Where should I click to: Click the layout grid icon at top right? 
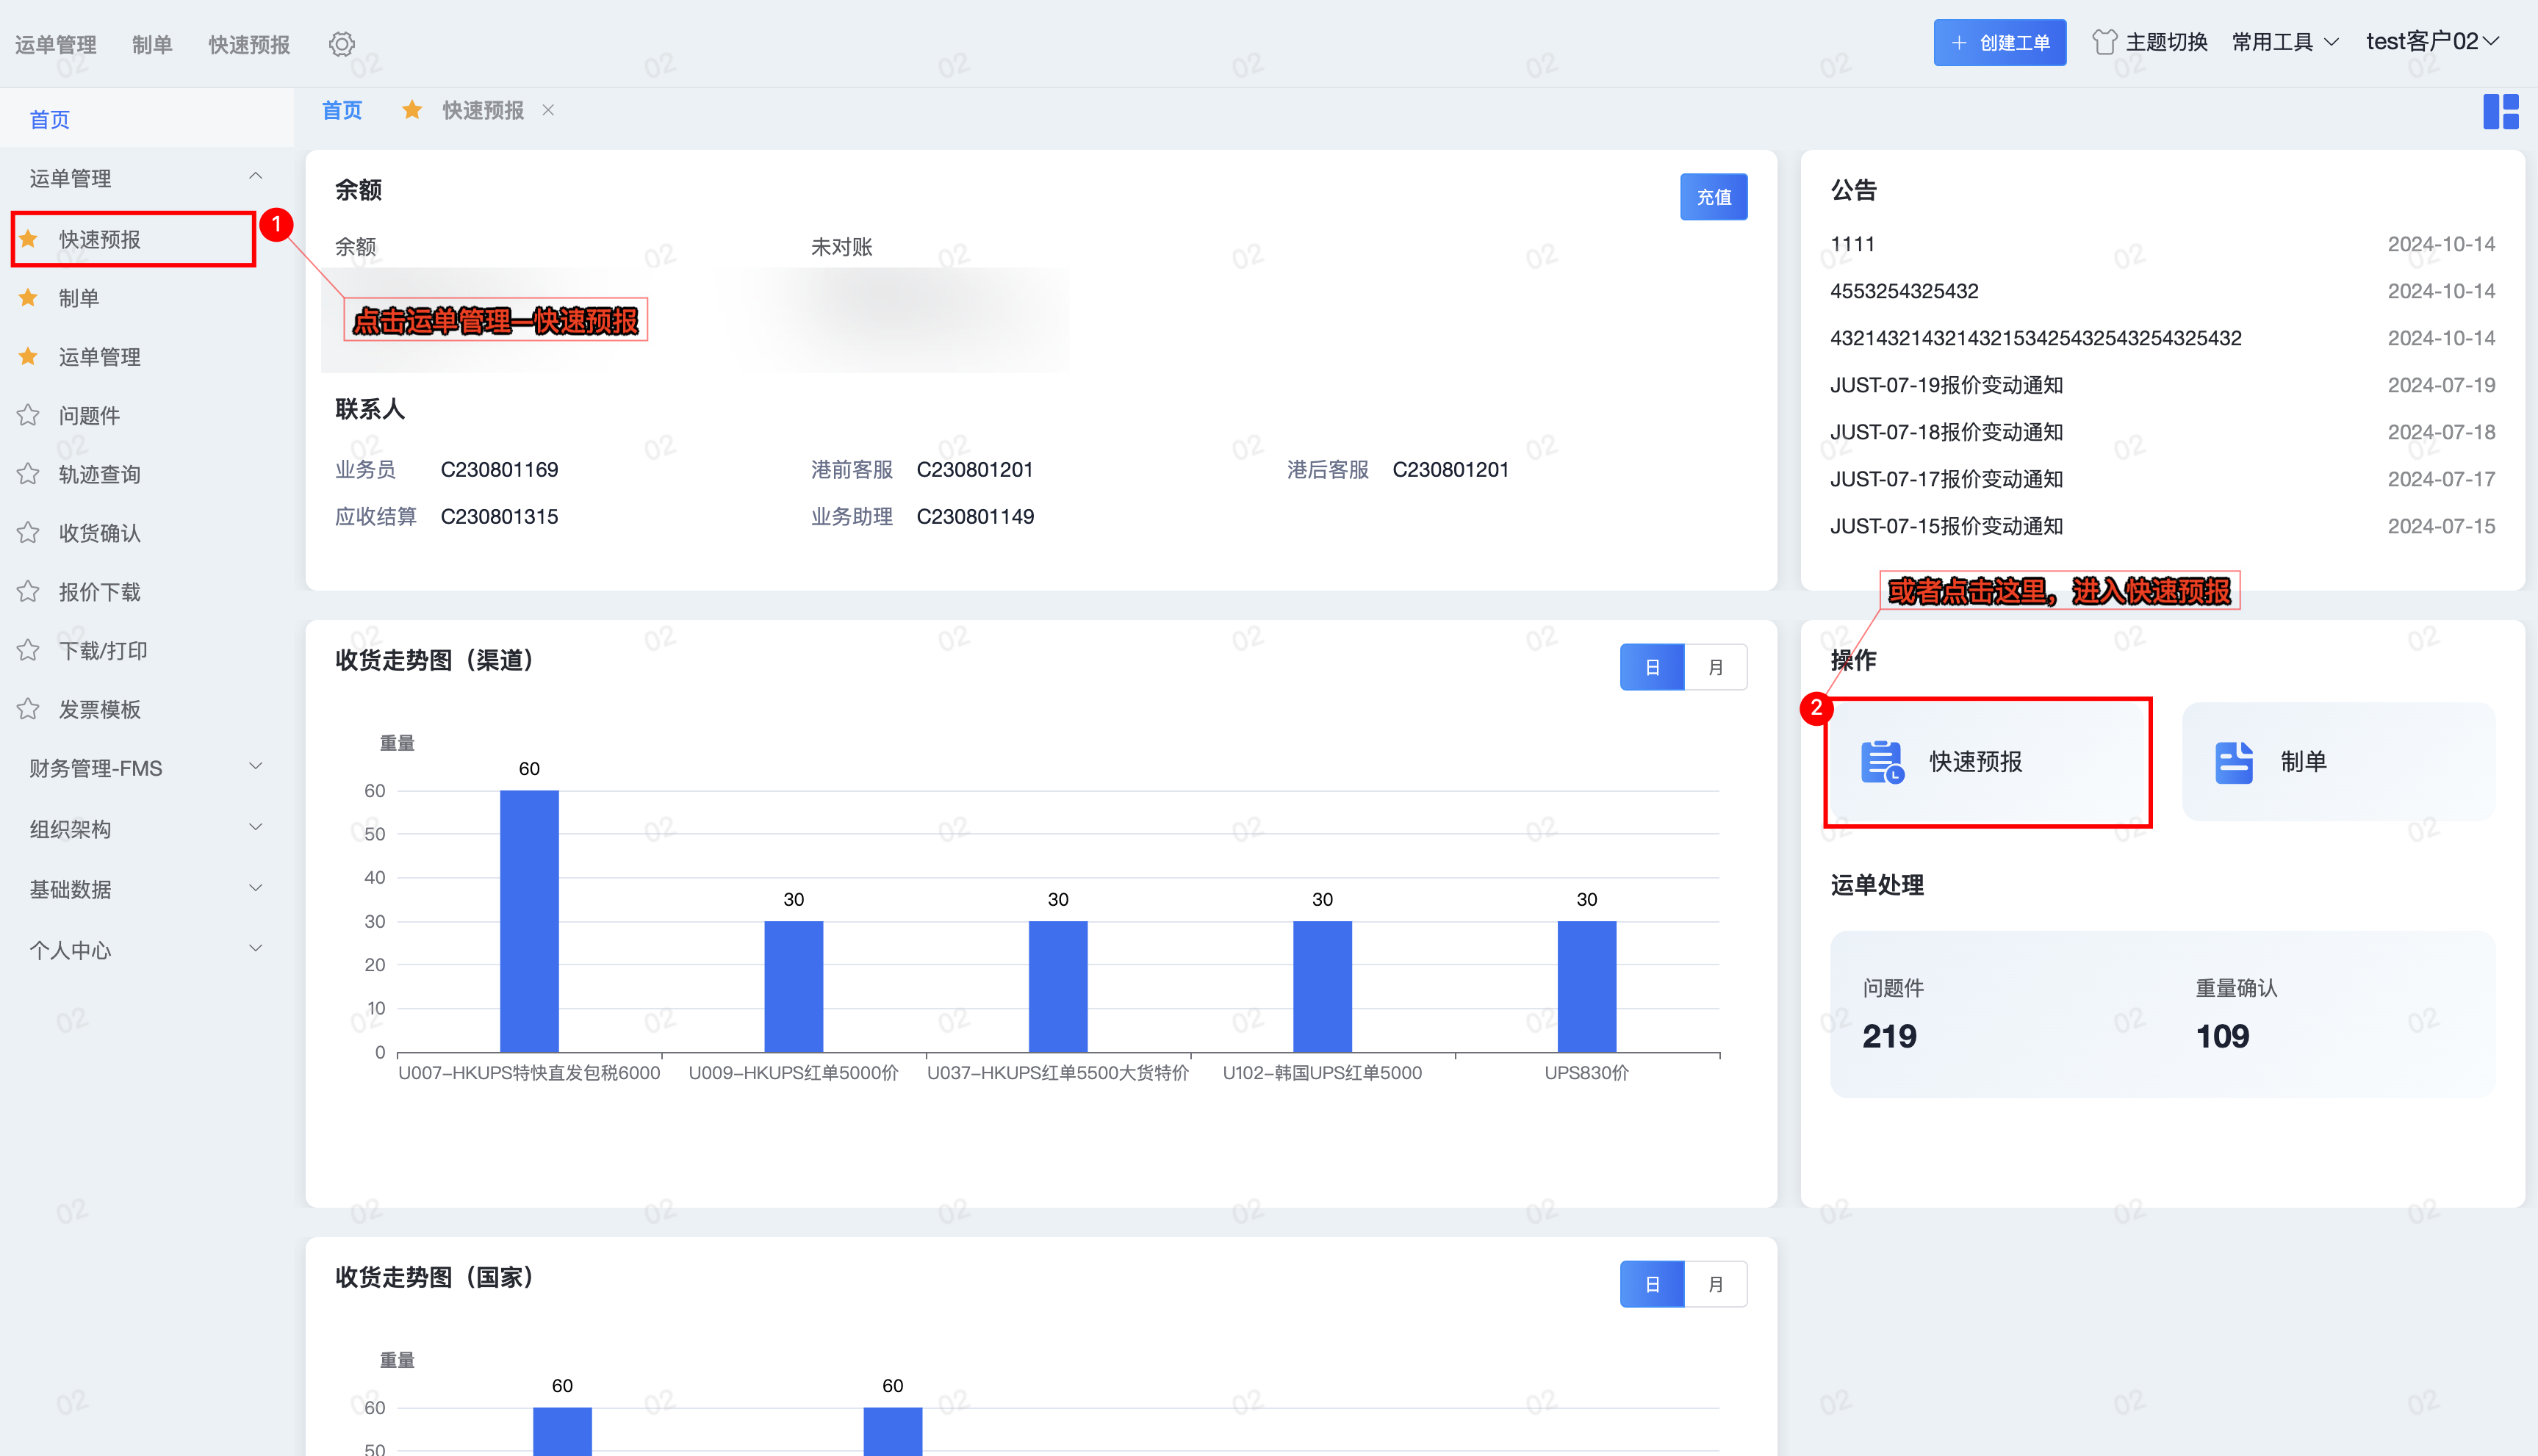click(x=2500, y=111)
